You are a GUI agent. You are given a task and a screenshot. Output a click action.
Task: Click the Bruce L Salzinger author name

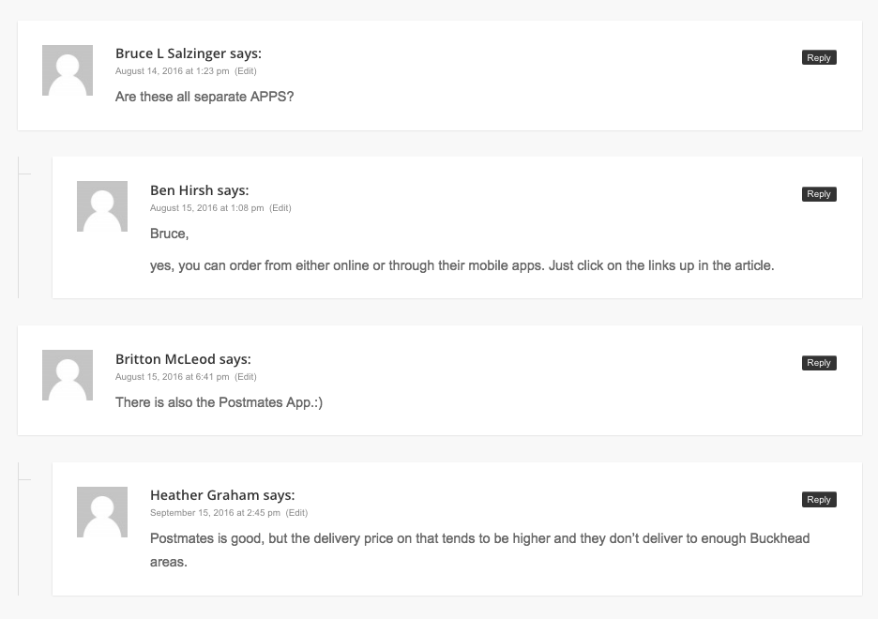pyautogui.click(x=171, y=53)
